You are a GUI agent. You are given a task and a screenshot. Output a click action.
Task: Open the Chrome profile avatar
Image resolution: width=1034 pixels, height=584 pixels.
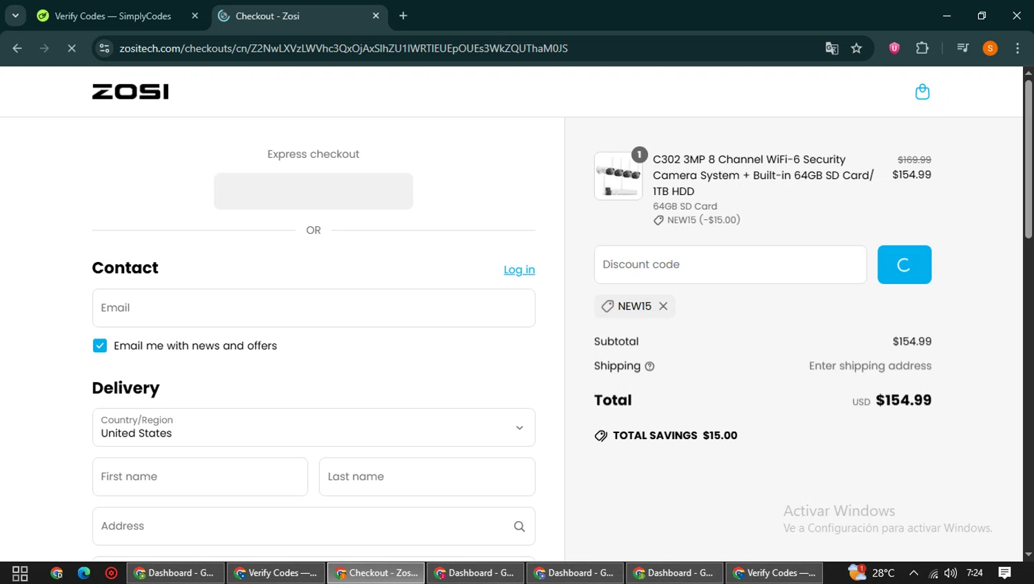990,48
